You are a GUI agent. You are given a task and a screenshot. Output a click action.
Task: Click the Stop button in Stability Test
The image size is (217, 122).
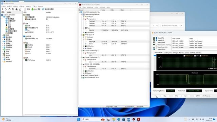(165, 96)
